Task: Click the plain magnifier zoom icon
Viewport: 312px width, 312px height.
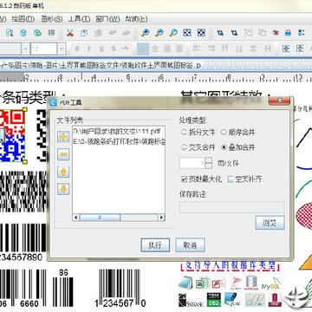Action: pos(173,33)
